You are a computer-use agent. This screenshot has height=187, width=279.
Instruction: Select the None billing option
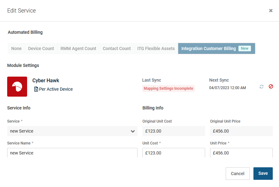coord(17,48)
